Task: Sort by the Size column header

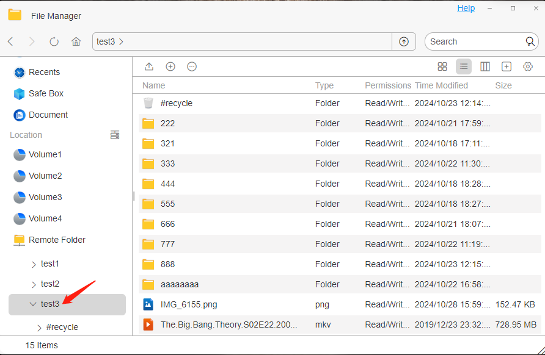Action: click(503, 85)
